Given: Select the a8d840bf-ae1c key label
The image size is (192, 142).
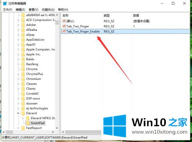Looking at the screenshot, I should coord(40,15).
